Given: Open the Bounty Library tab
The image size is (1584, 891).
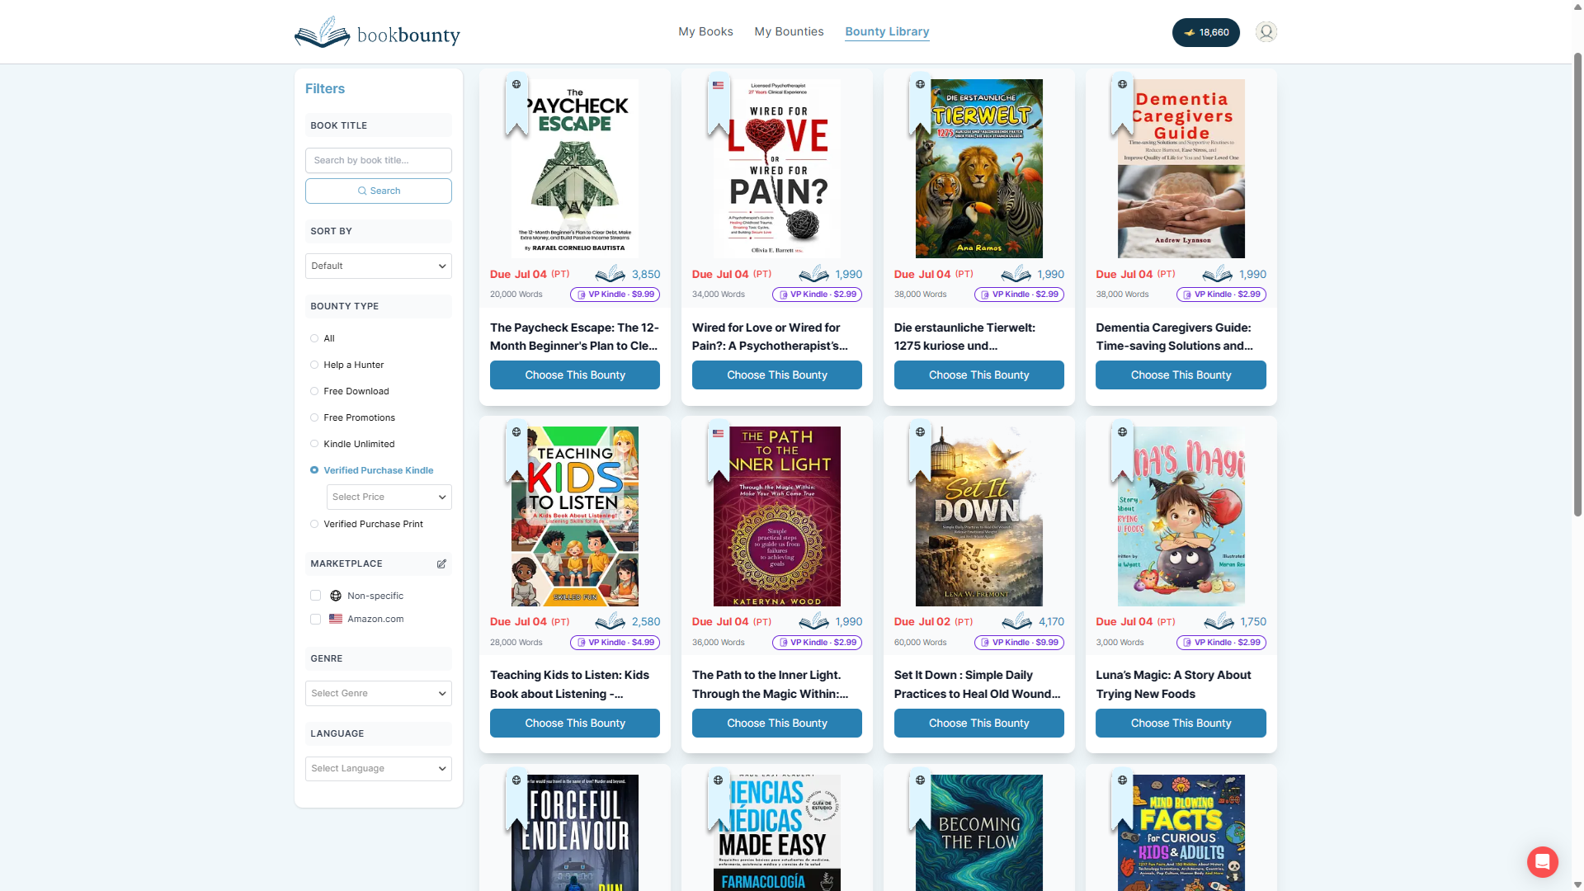Looking at the screenshot, I should click(887, 31).
